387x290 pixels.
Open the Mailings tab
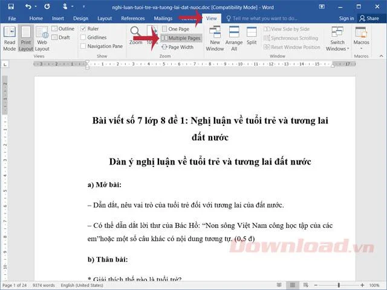pyautogui.click(x=163, y=19)
